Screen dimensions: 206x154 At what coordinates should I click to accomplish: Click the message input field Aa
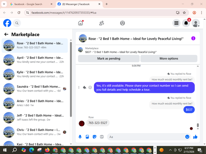click(146, 137)
